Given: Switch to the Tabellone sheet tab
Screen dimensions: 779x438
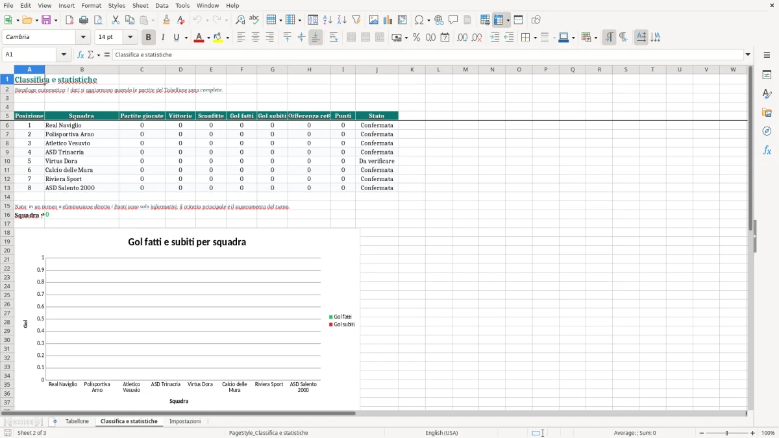Looking at the screenshot, I should [77, 421].
